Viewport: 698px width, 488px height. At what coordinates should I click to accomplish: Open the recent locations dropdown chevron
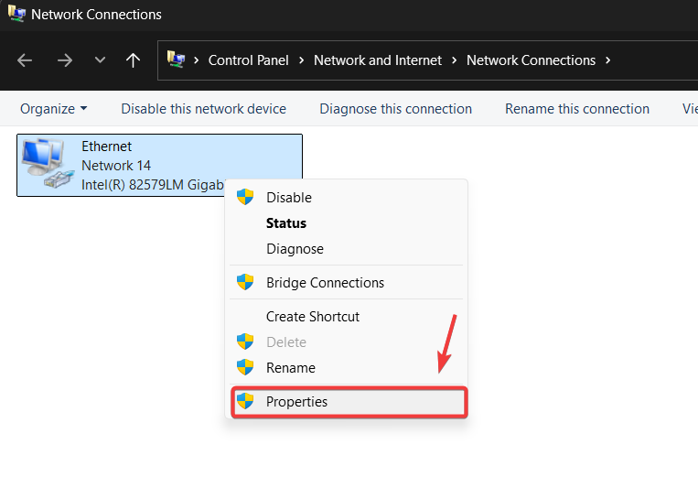(x=100, y=60)
